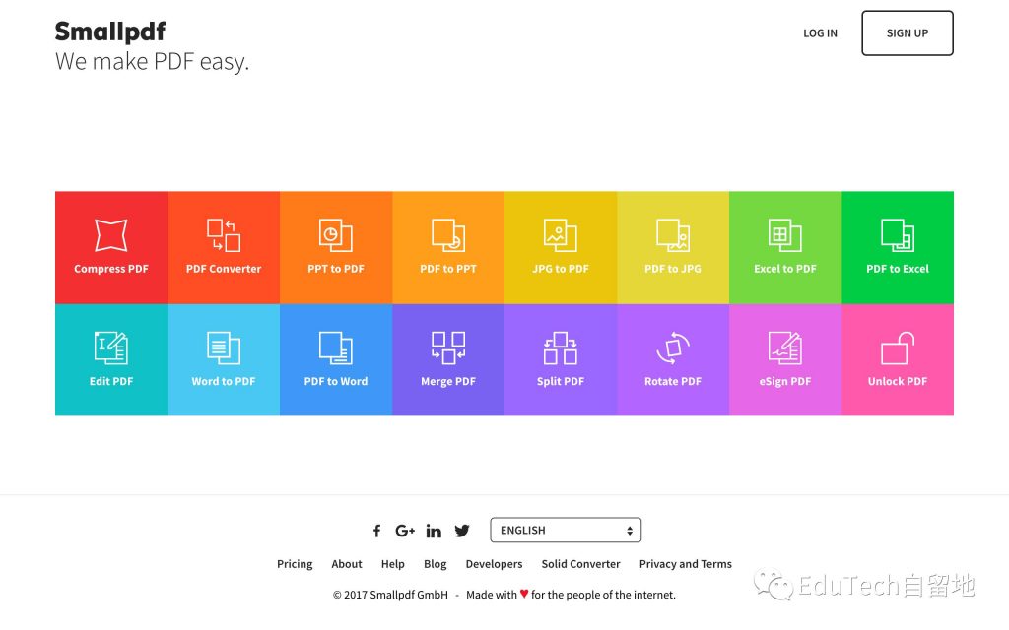1009x630 pixels.
Task: Choose the PDF to Excel icon
Action: click(x=898, y=235)
